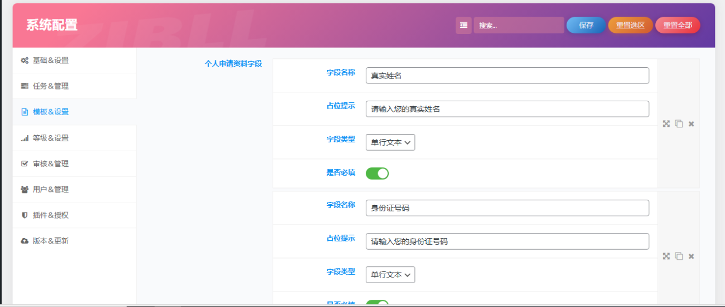Delete the 身份证号码 field group
The image size is (725, 307).
(691, 256)
